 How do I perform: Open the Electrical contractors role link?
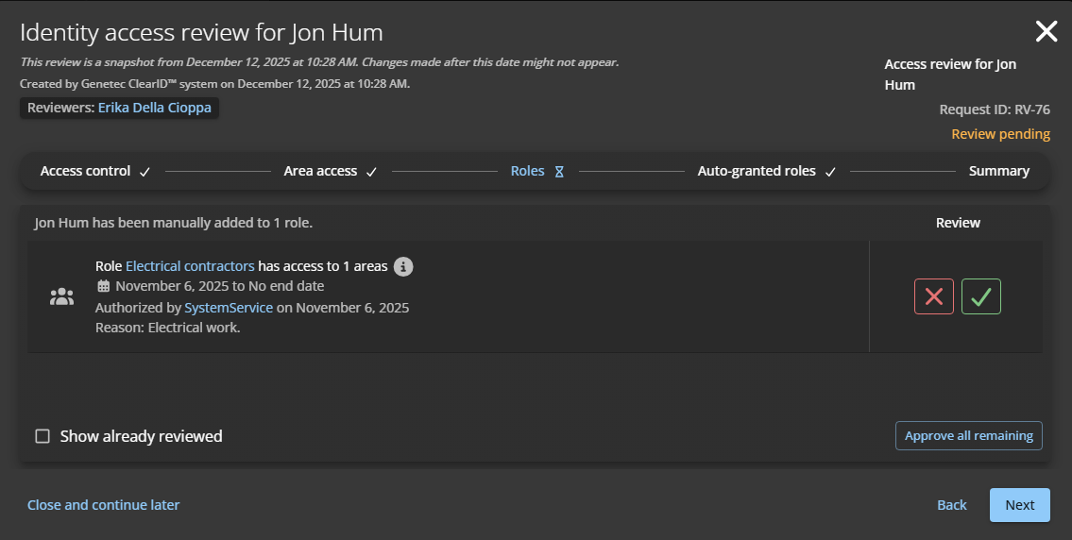(x=190, y=266)
